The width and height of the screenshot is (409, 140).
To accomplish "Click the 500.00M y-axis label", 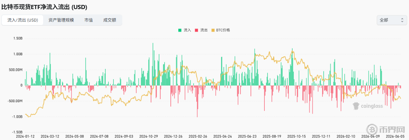I will 16,70.
